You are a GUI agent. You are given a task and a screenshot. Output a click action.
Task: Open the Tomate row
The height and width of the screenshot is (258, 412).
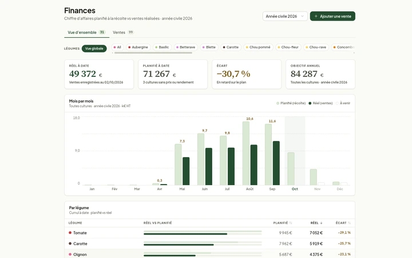tap(209, 233)
